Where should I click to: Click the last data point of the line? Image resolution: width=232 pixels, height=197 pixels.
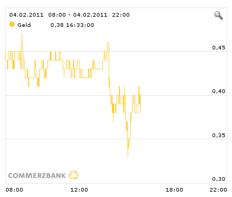tap(141, 112)
